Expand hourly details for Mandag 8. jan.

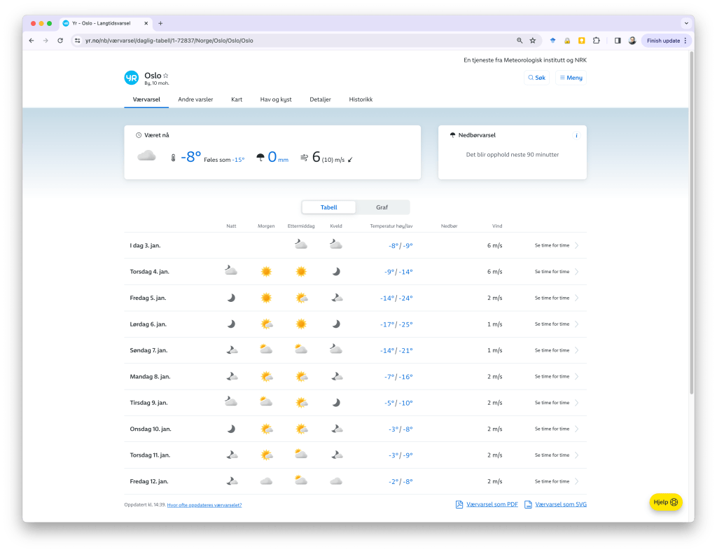click(x=552, y=376)
